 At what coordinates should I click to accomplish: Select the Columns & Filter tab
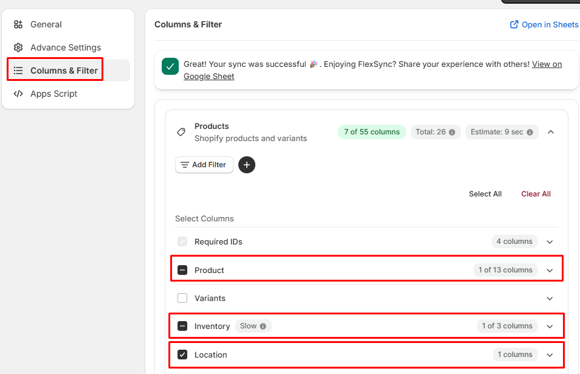pos(69,71)
